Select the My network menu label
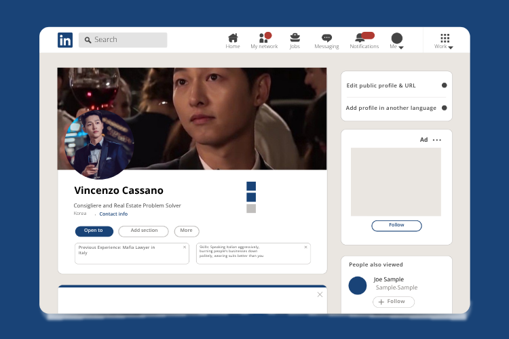The image size is (509, 339). coord(264,46)
